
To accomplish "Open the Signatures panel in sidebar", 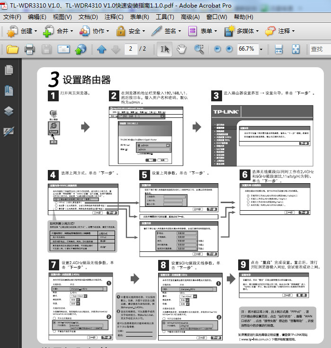I will 9,132.
